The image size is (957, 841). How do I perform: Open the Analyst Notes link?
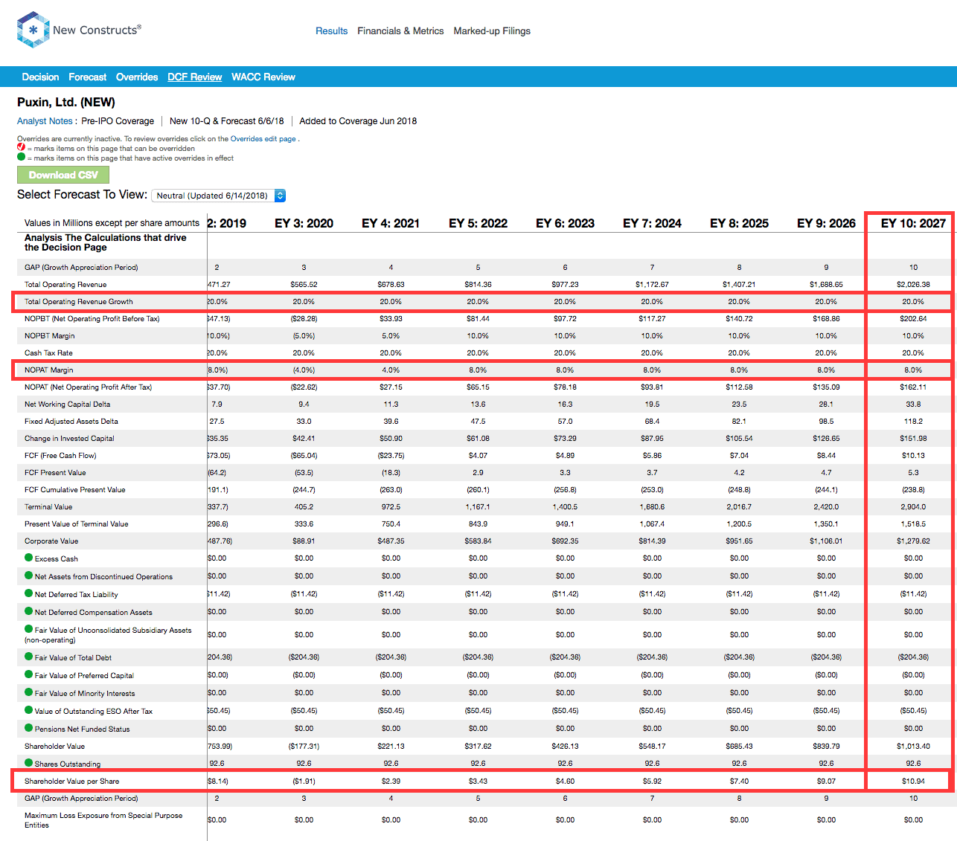pyautogui.click(x=45, y=121)
